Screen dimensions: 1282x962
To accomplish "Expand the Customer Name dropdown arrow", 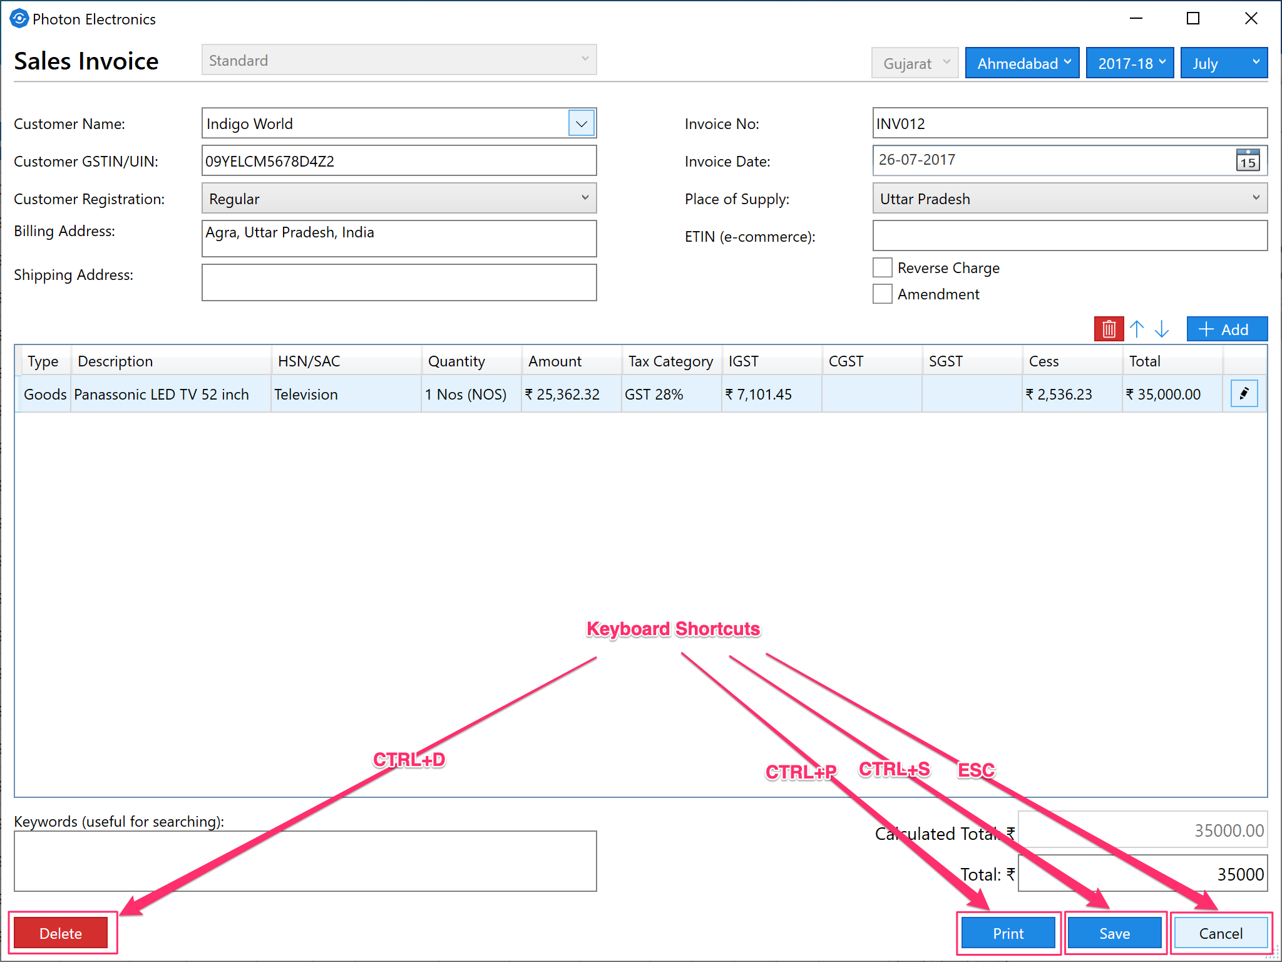I will [581, 123].
